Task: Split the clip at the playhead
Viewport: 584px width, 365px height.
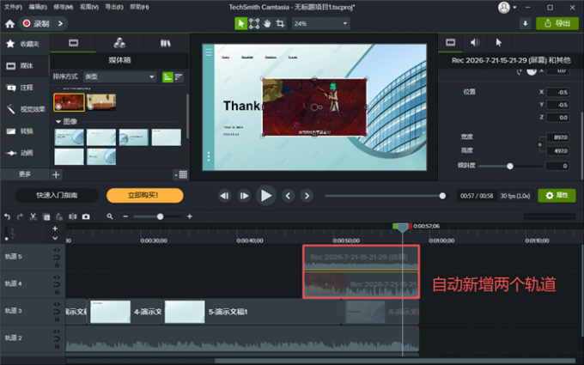Action: pos(73,216)
